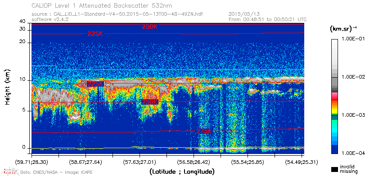
Task: Click the white top band of the color scale
Action: click(x=334, y=42)
